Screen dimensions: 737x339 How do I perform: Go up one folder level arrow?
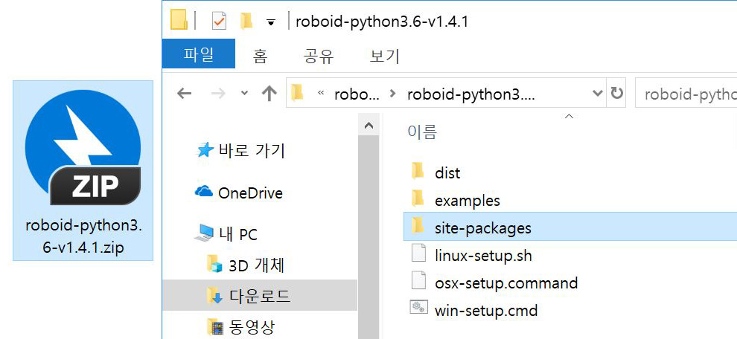coord(269,94)
